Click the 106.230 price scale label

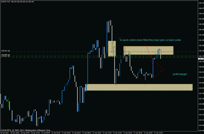tap(201, 51)
